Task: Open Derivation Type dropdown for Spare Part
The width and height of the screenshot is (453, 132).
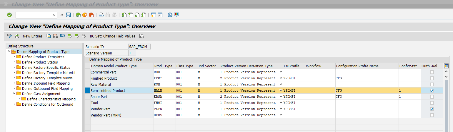Action: [x=281, y=97]
